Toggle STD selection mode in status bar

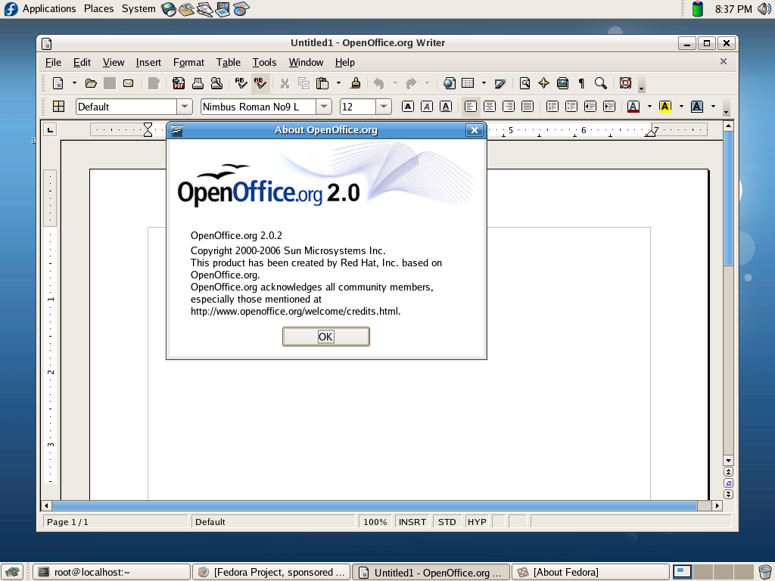447,522
